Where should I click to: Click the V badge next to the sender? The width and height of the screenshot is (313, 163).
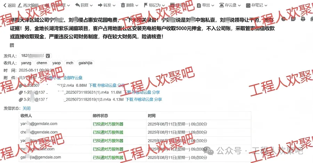coord(48,56)
